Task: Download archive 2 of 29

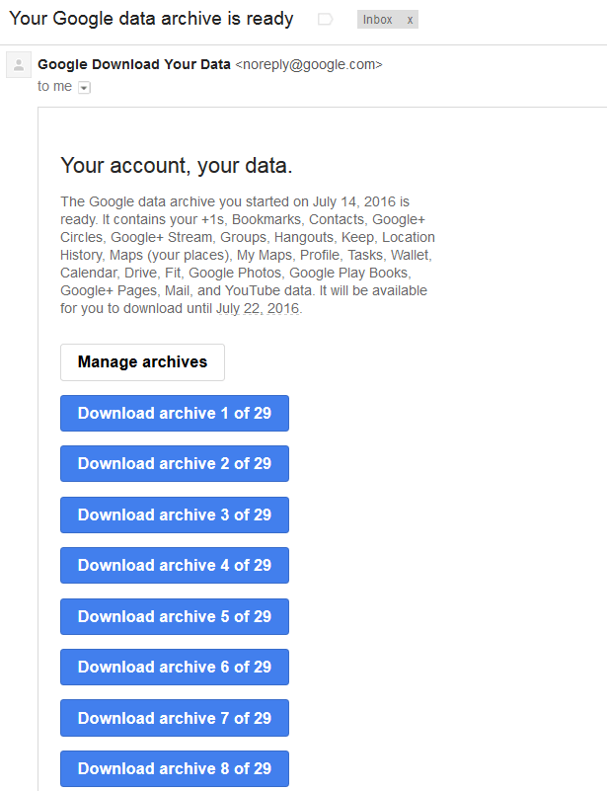Action: pyautogui.click(x=175, y=464)
